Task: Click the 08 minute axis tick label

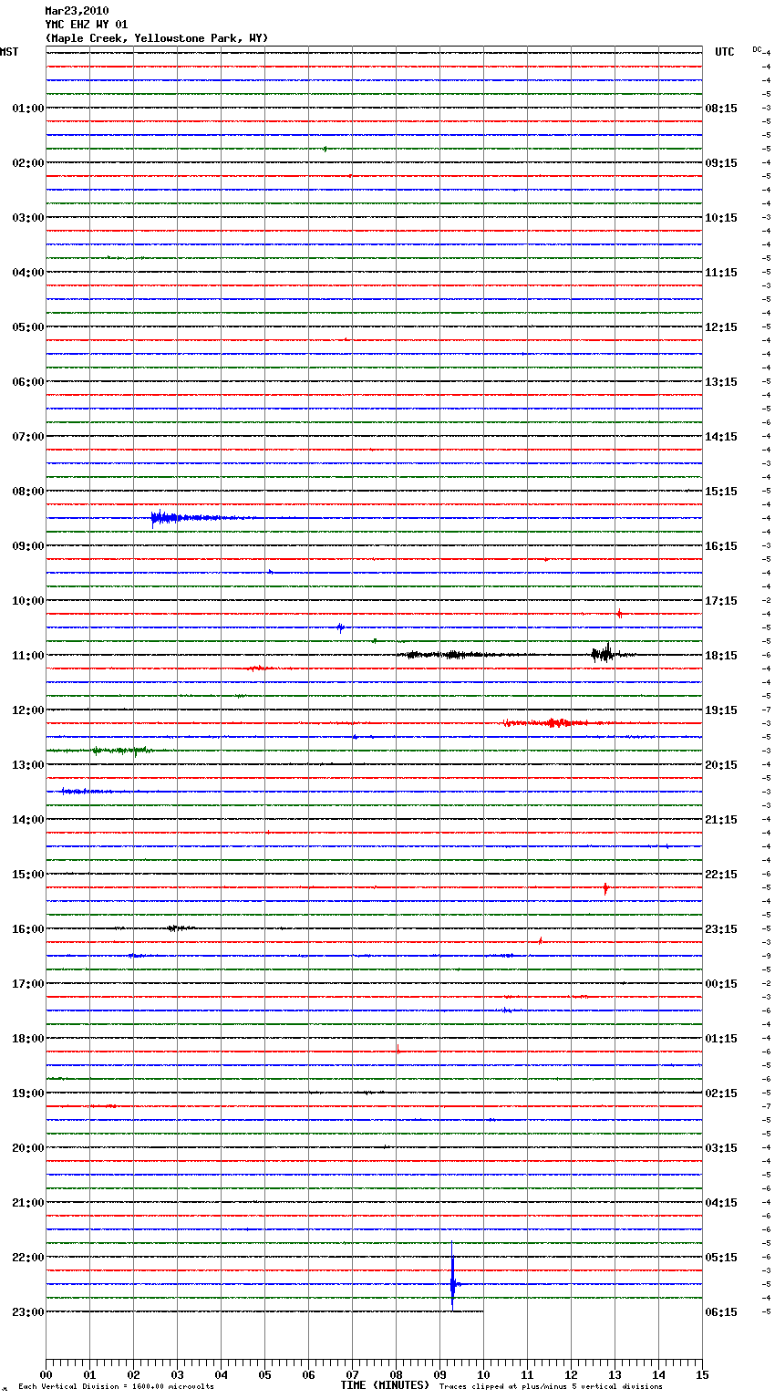Action: (x=396, y=1374)
